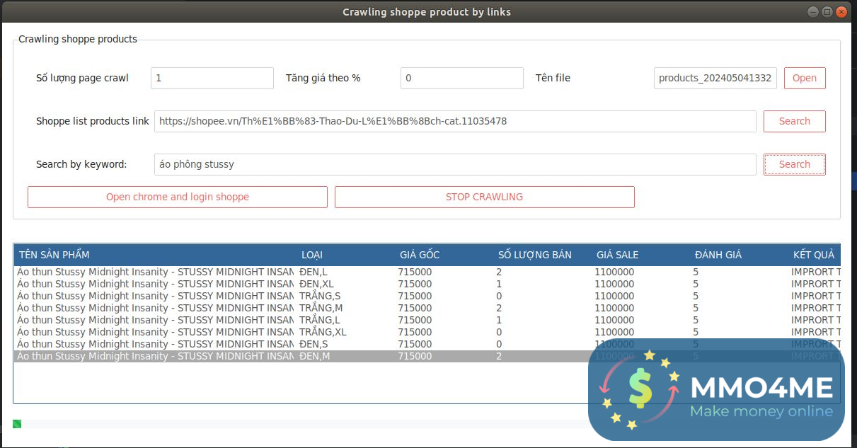Screen dimensions: 857x448
Task: Focus the Tên file input field
Action: pyautogui.click(x=715, y=78)
